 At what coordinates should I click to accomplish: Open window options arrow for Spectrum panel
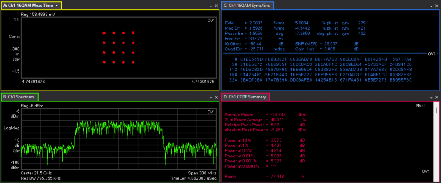(x=211, y=98)
